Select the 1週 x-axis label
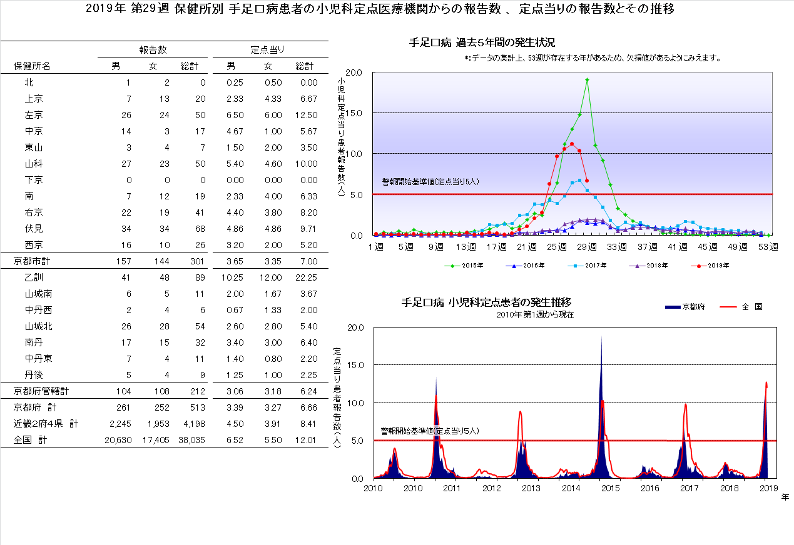 pyautogui.click(x=377, y=246)
